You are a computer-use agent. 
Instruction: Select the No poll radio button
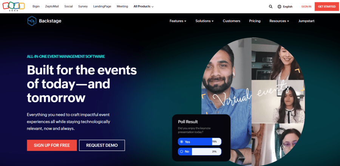182,152
